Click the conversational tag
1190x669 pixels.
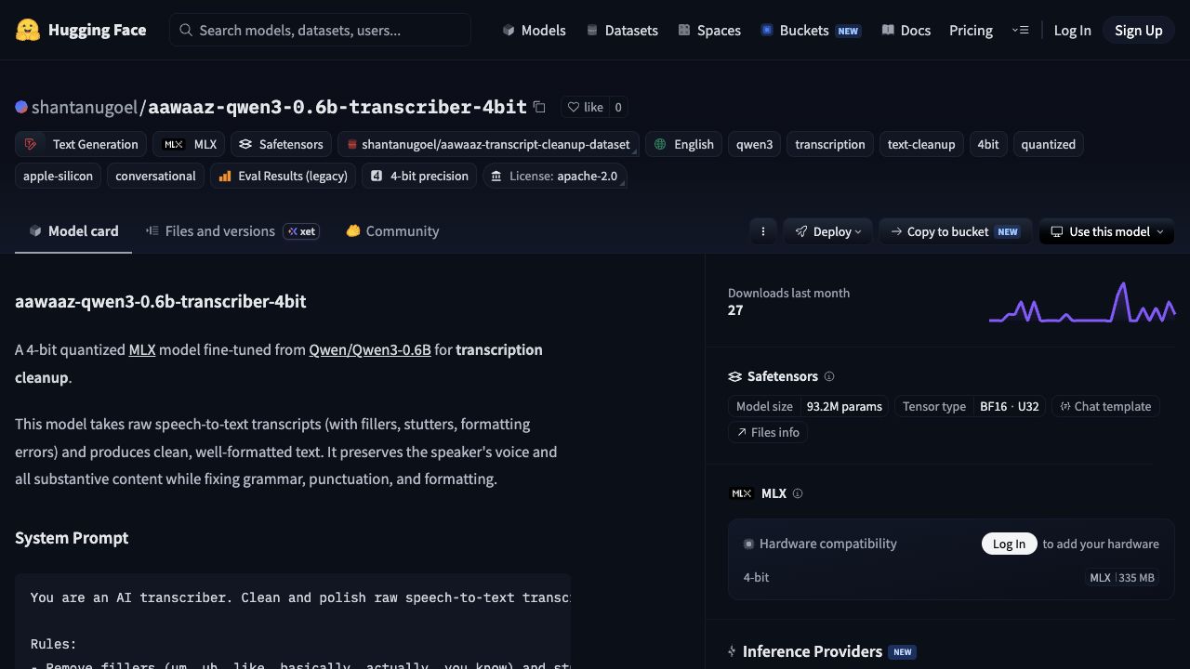(x=155, y=176)
